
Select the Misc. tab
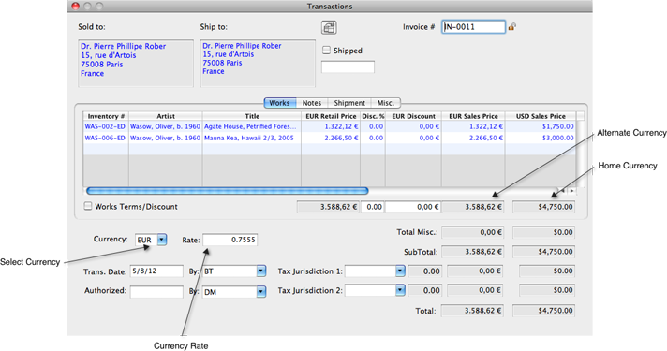click(386, 103)
